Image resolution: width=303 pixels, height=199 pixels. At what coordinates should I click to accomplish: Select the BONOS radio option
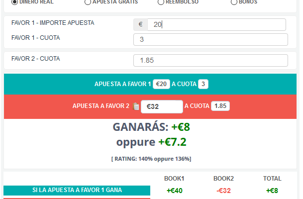tap(234, 2)
